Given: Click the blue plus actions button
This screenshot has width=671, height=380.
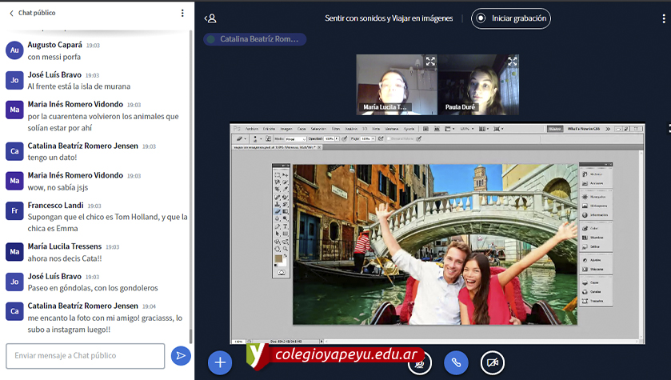Looking at the screenshot, I should tap(220, 362).
